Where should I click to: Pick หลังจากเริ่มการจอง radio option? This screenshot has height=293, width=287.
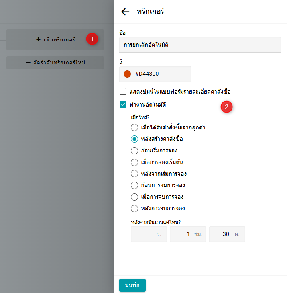(x=134, y=174)
